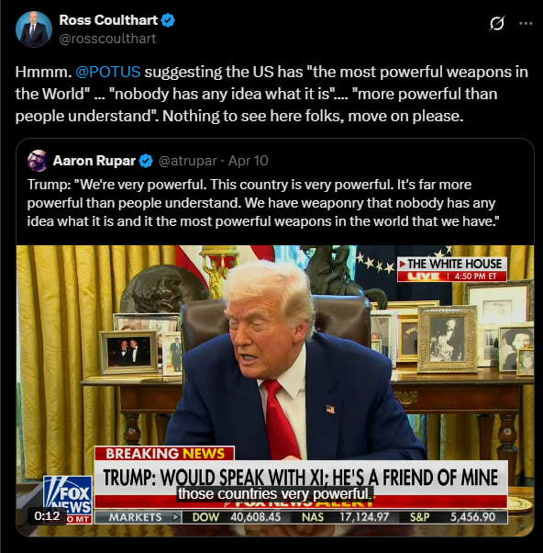The image size is (543, 553).
Task: Click the Fox News logo in video
Action: [68, 500]
